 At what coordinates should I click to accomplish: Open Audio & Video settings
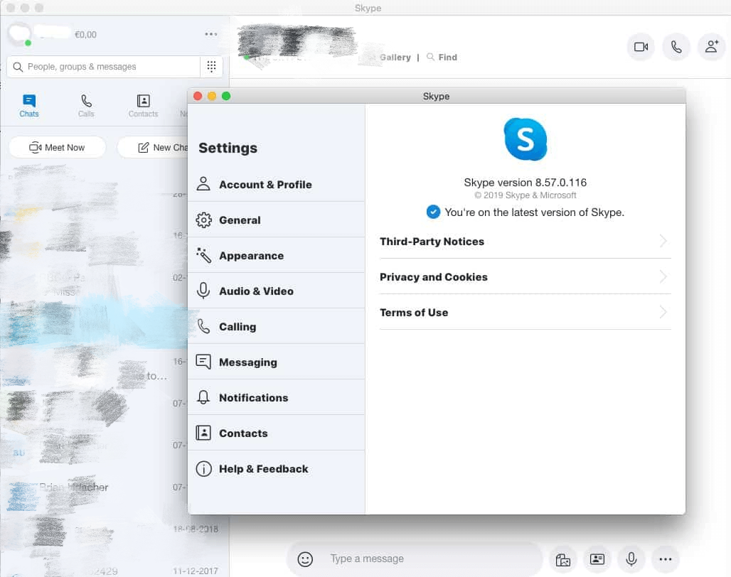(x=276, y=291)
